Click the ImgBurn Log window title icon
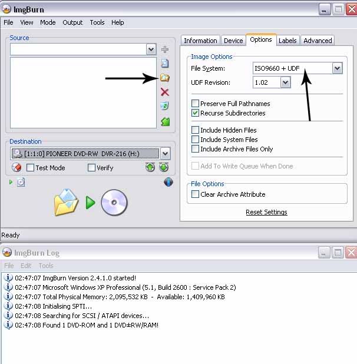The width and height of the screenshot is (357, 364). click(7, 252)
